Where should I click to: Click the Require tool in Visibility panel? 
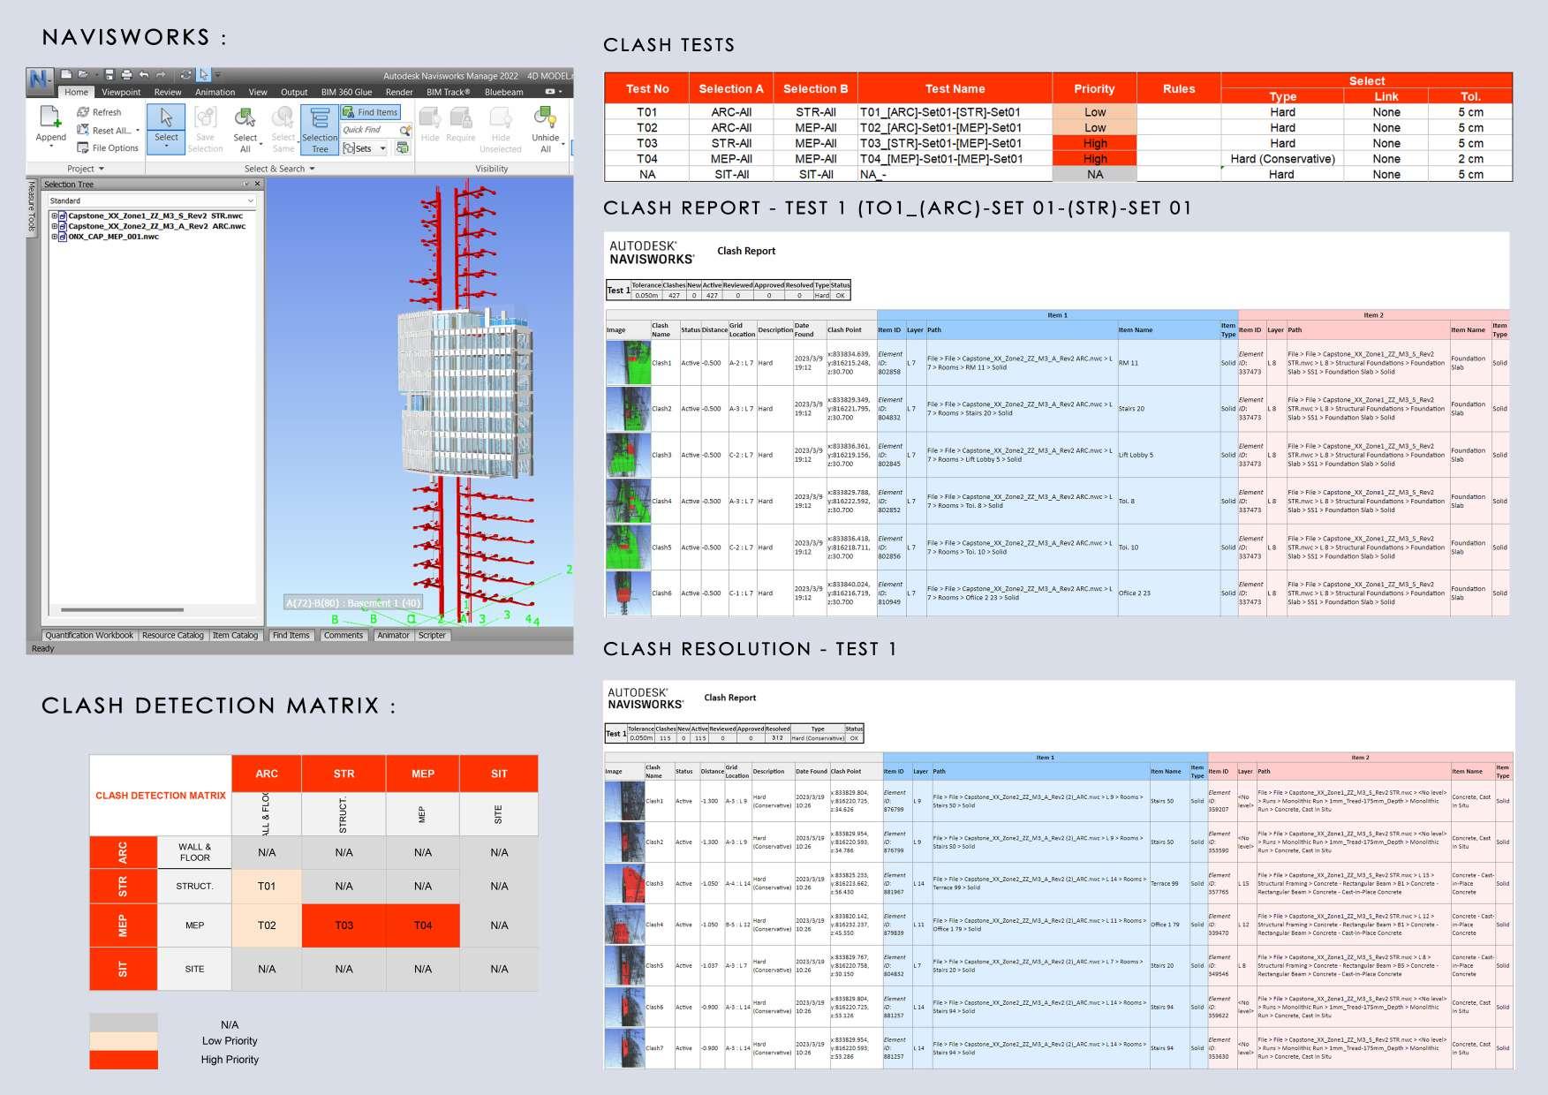(461, 125)
